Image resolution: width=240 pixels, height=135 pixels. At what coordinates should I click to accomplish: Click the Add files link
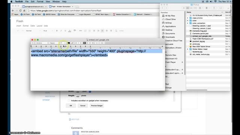pyautogui.click(x=74, y=119)
